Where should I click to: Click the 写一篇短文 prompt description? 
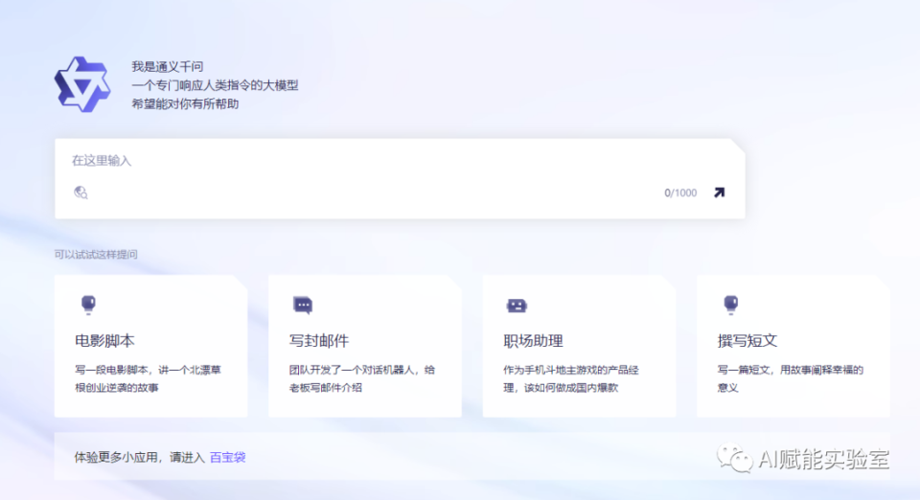coord(791,378)
